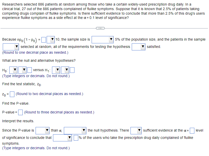Click the P-value answer box

coord(20,112)
